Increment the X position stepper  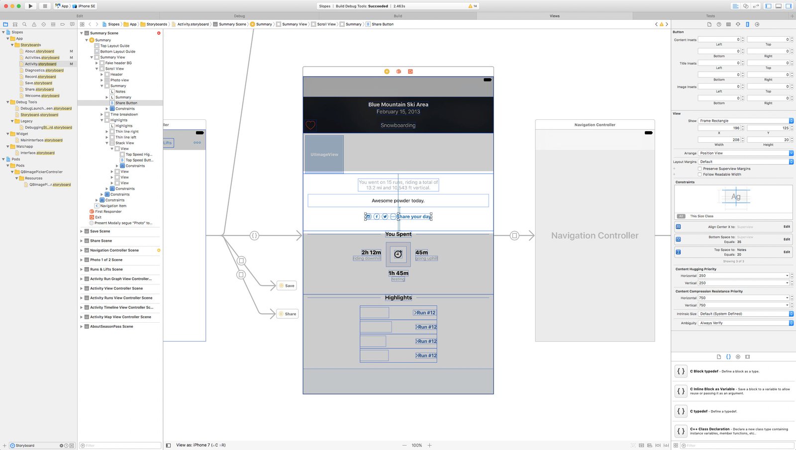(743, 127)
